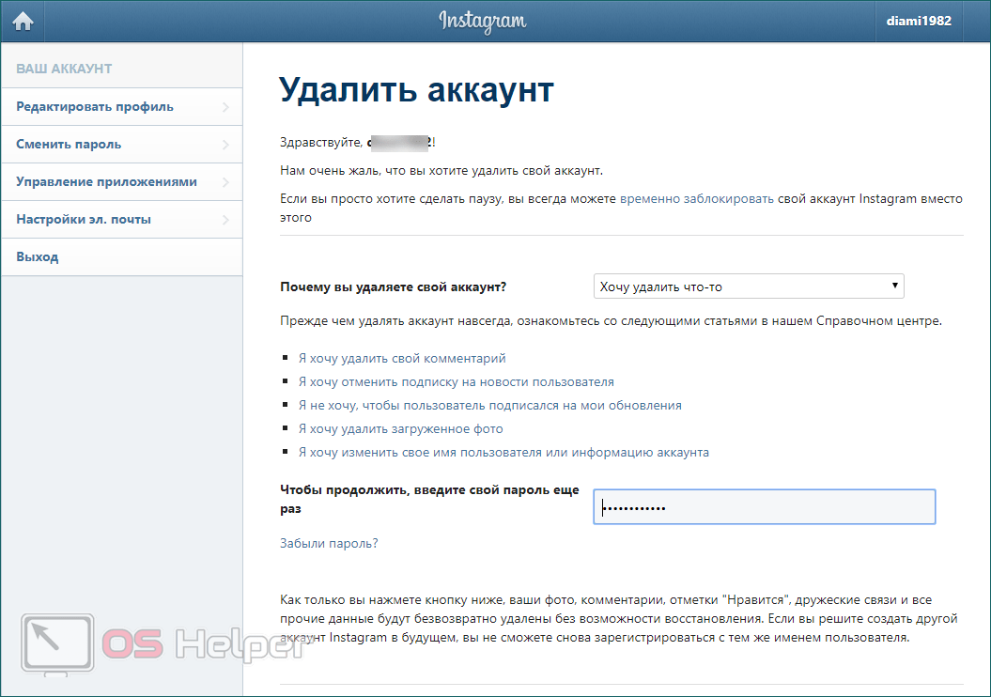This screenshot has height=697, width=991.
Task: Click the Instagram logo in header
Action: tap(483, 22)
